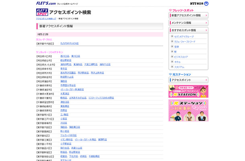Open the 市原国分寺台店 link
This screenshot has width=245, height=161.
coord(68,85)
